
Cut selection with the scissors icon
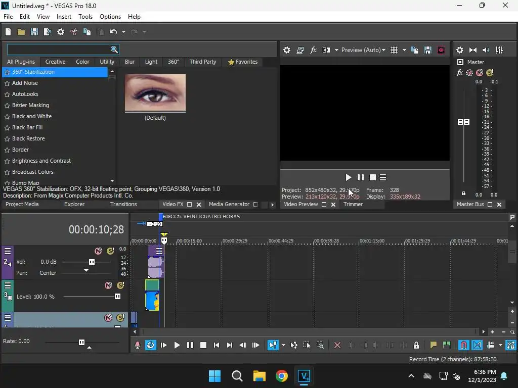74,32
